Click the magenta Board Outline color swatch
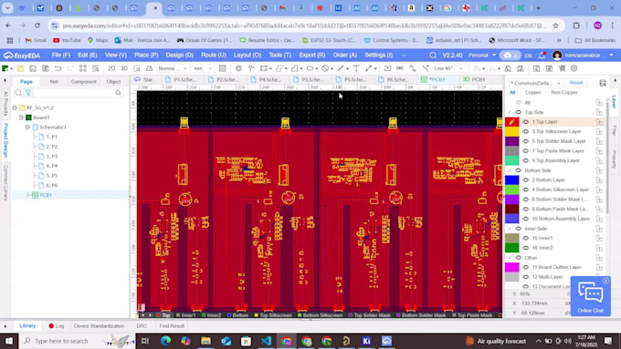This screenshot has height=349, width=621. point(511,267)
